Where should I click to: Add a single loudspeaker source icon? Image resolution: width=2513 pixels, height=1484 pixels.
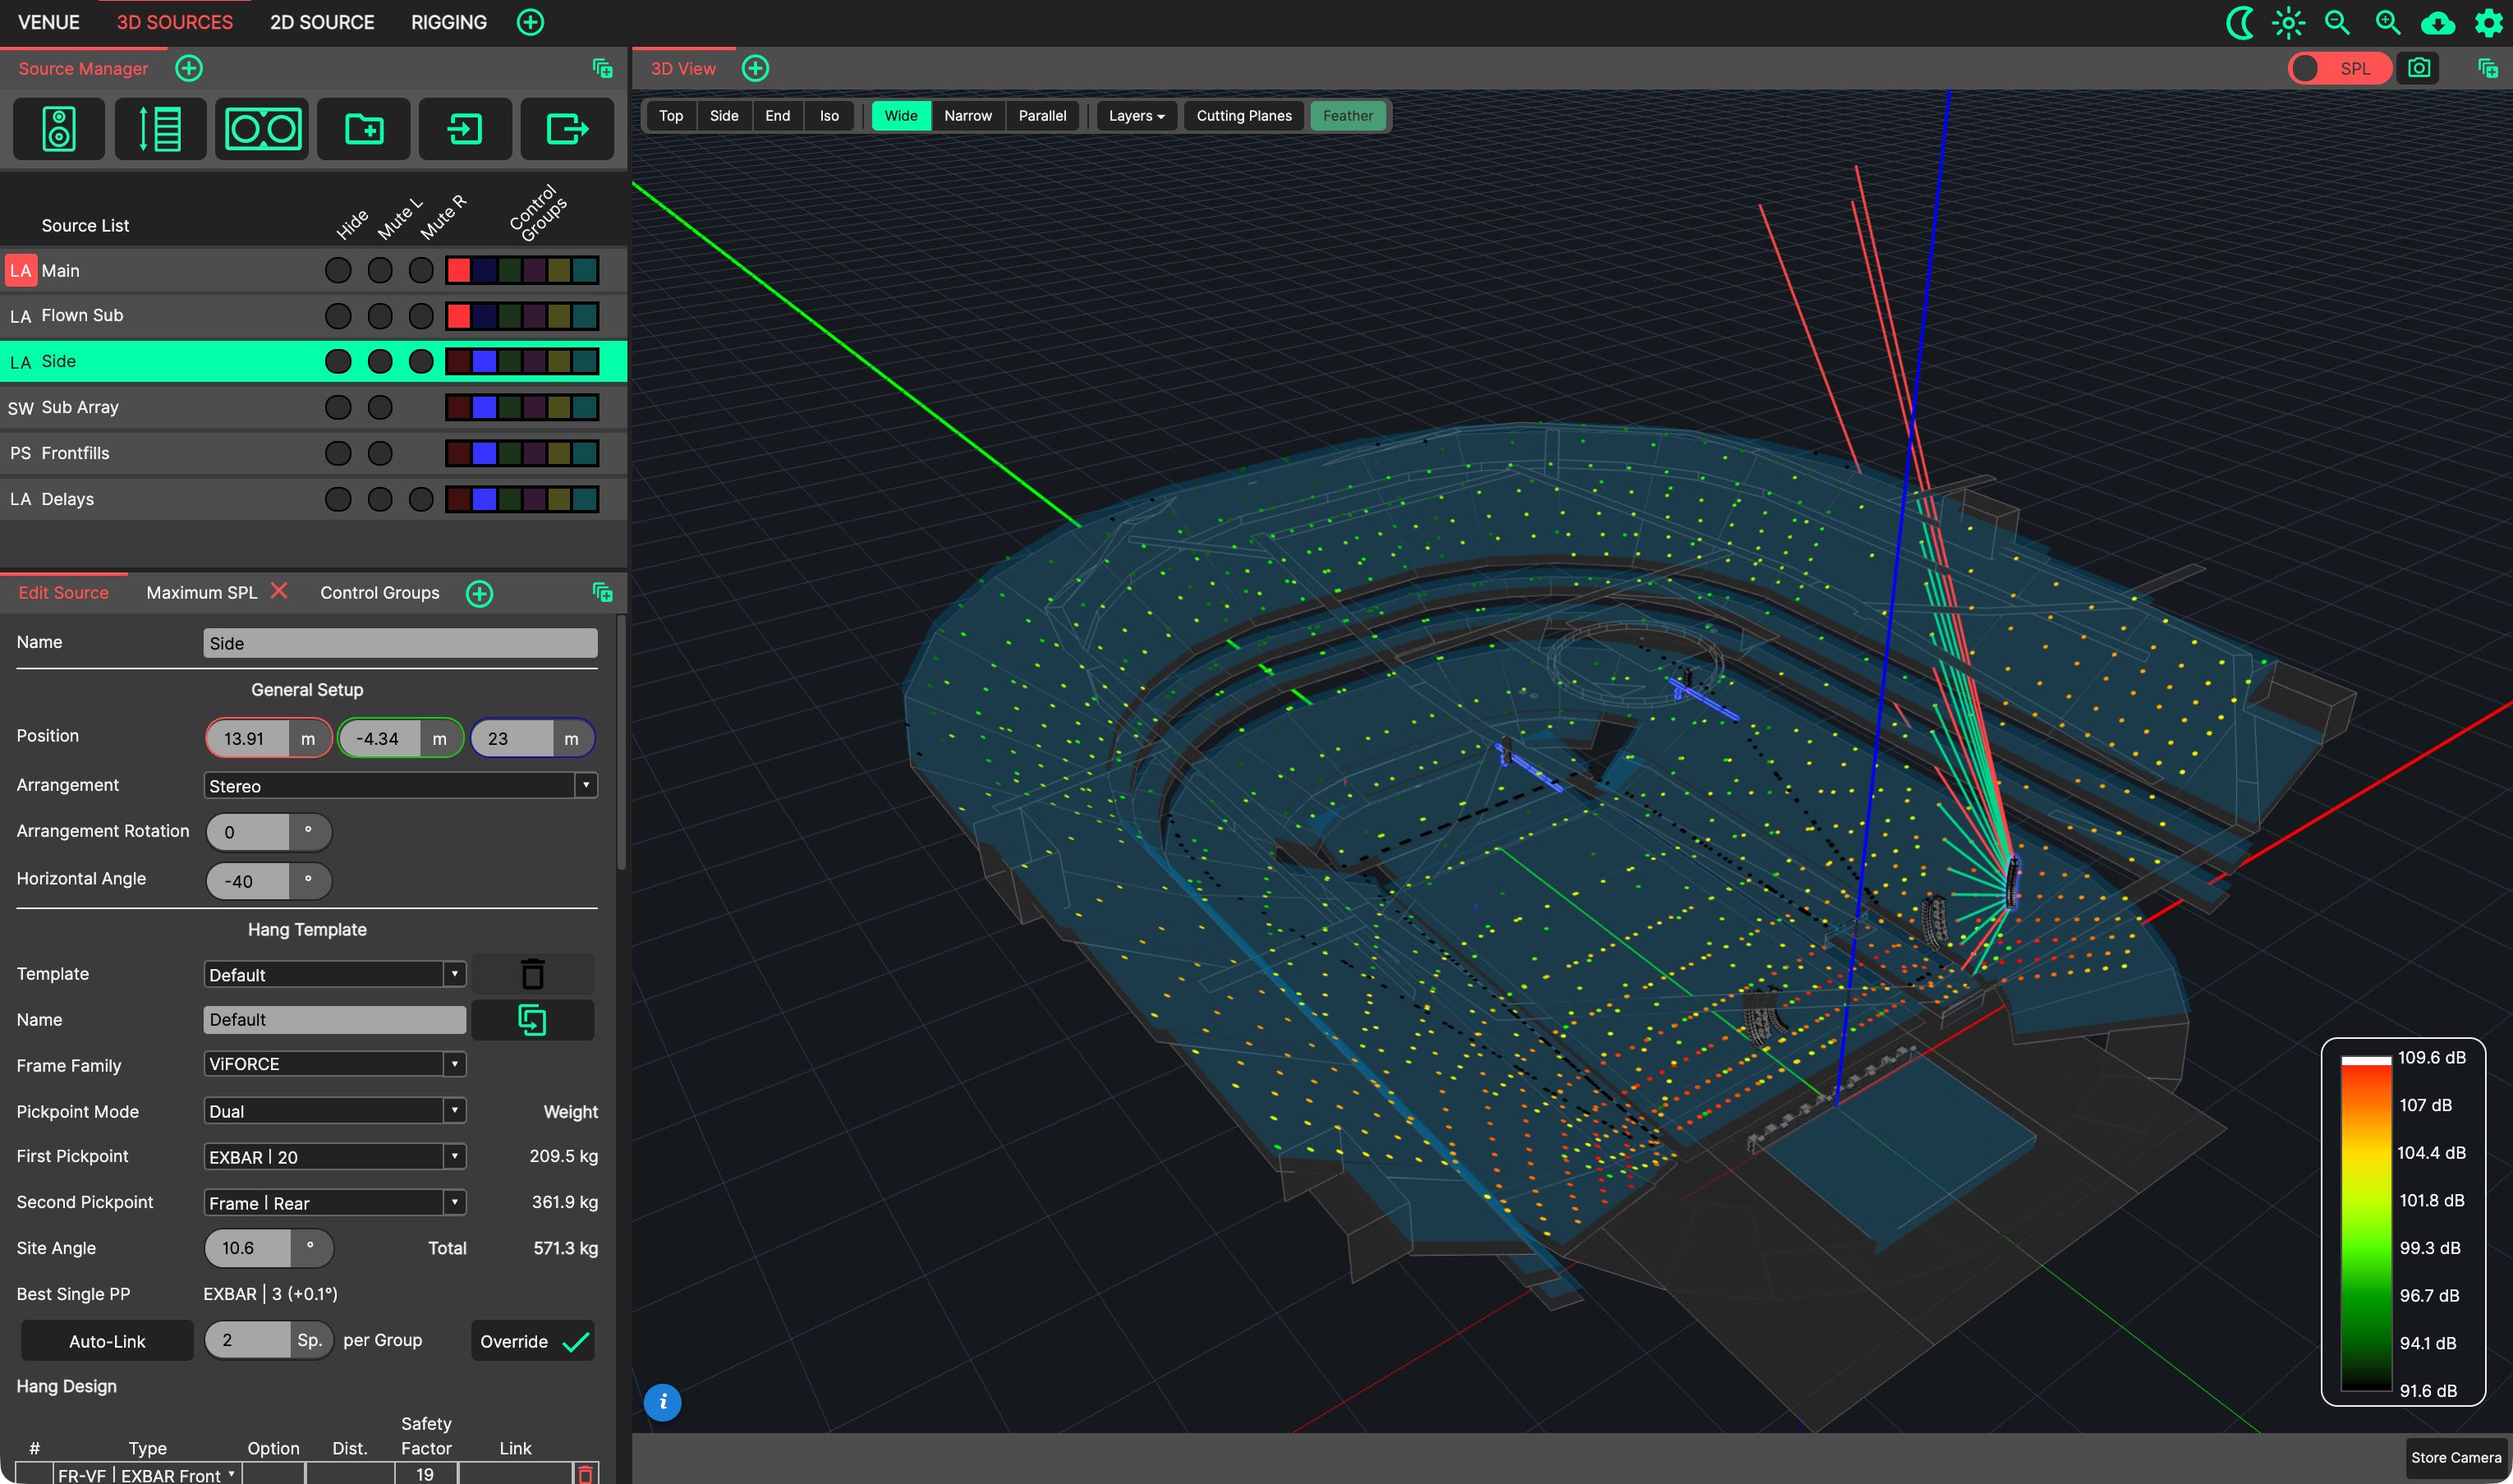[59, 129]
